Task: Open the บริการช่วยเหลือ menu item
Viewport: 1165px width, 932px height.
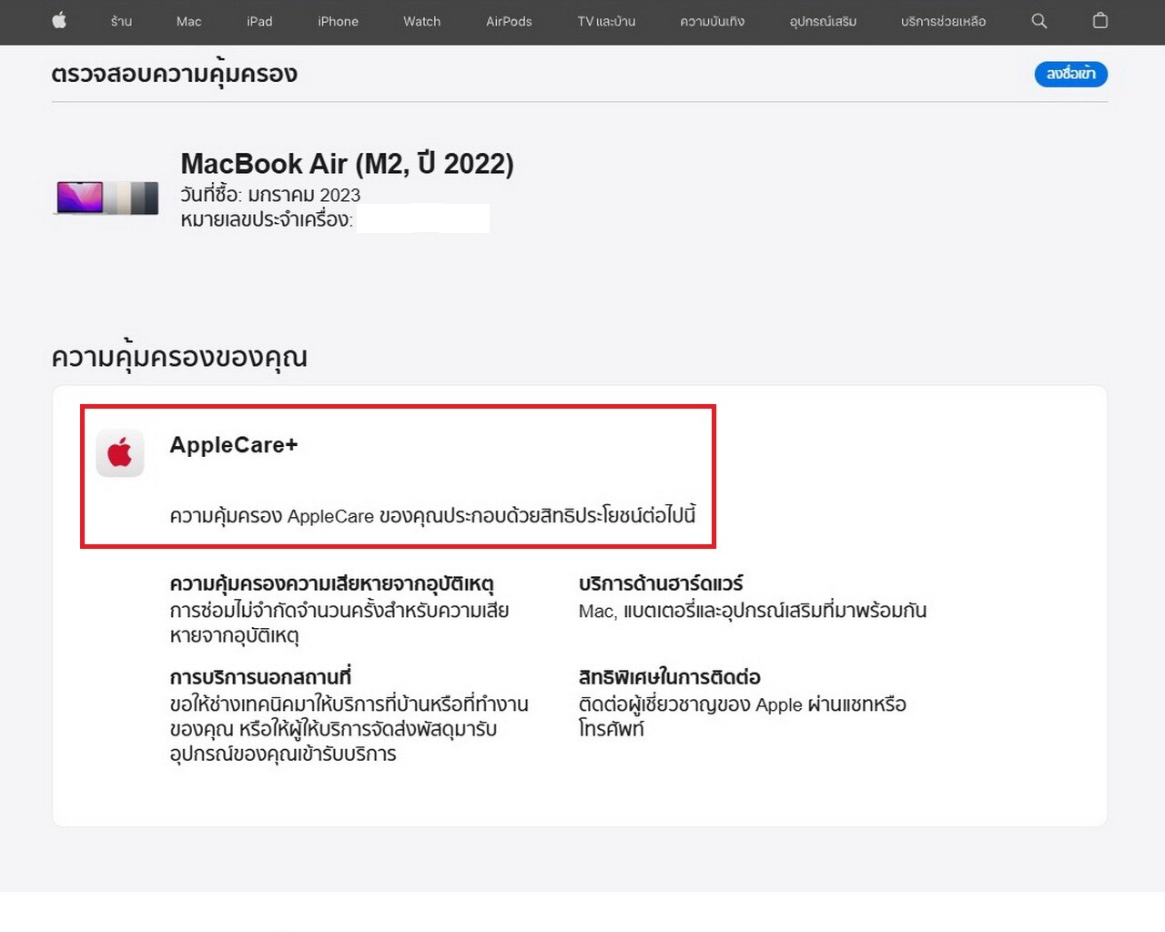Action: pyautogui.click(x=943, y=21)
